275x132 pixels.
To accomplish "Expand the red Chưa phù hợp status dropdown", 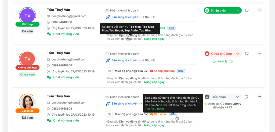I will [x=223, y=53].
